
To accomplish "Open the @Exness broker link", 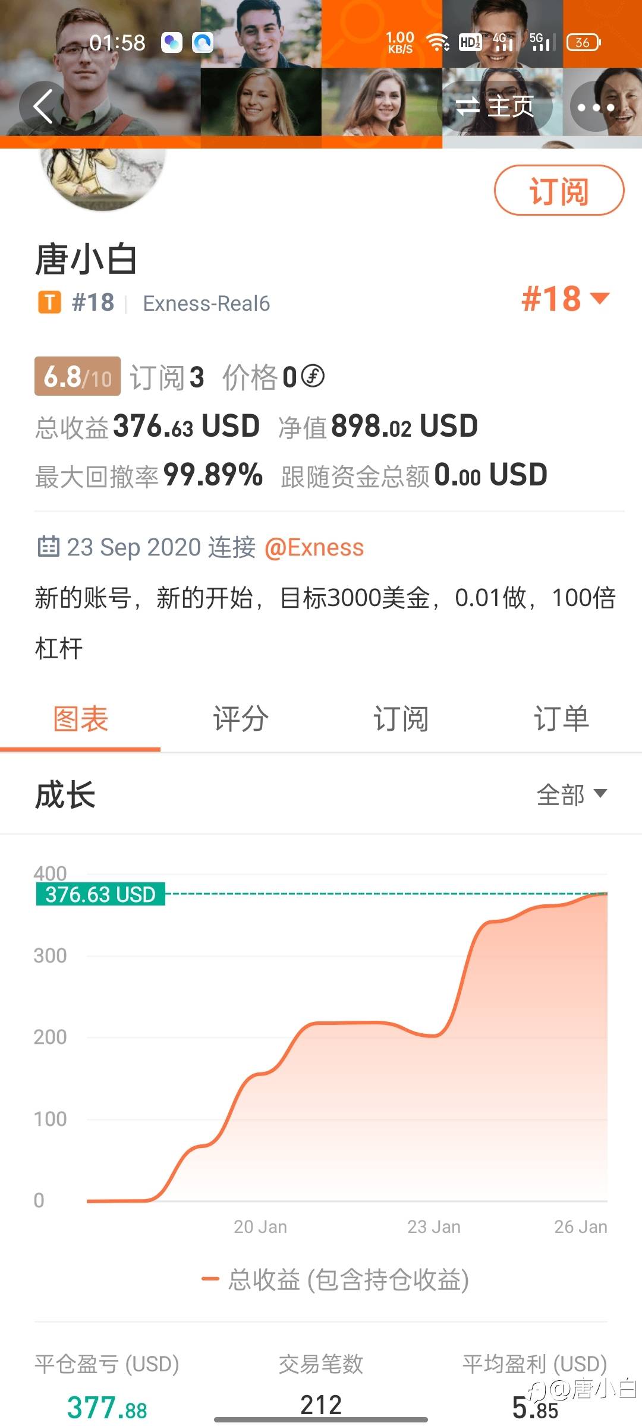I will click(314, 547).
